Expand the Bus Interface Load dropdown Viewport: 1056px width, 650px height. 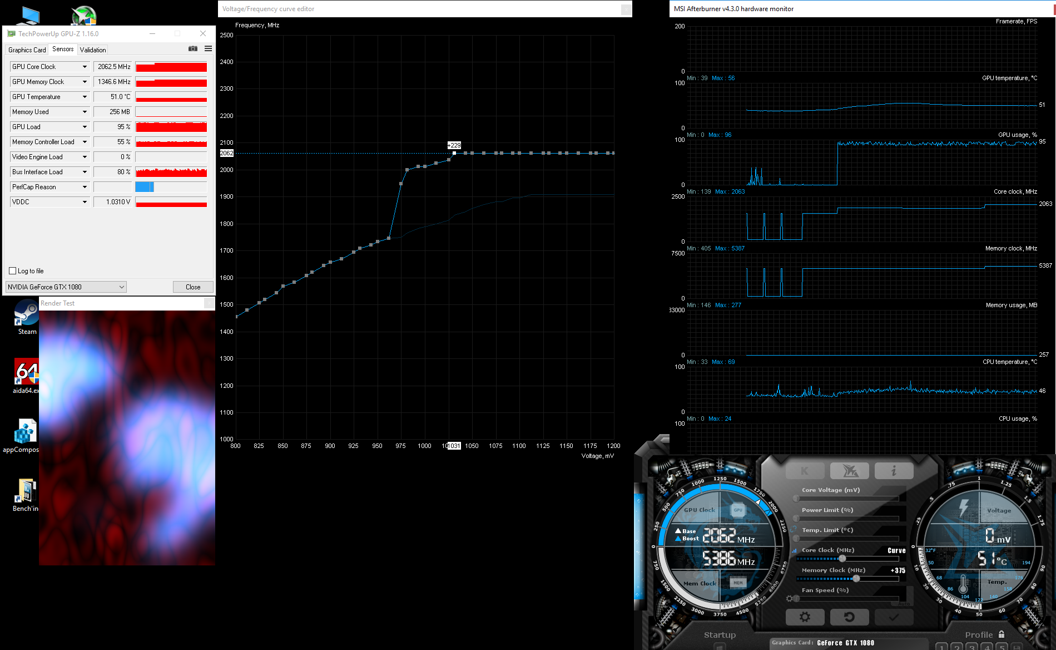[85, 172]
